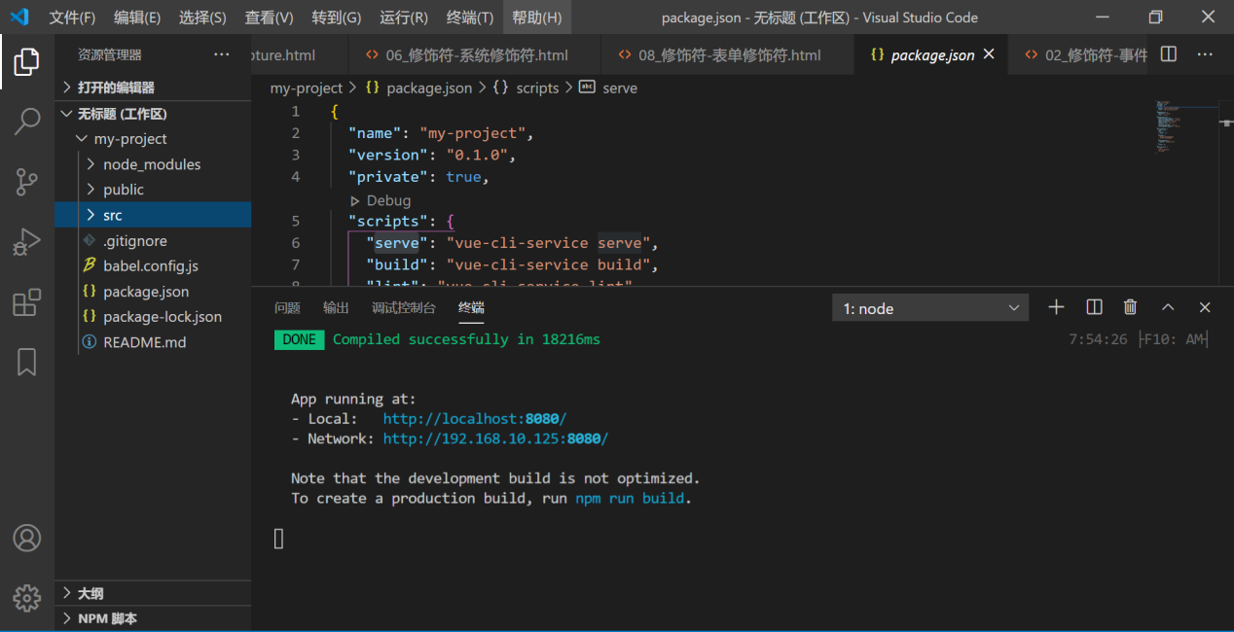
Task: Open the 选择(S) menu
Action: (202, 18)
